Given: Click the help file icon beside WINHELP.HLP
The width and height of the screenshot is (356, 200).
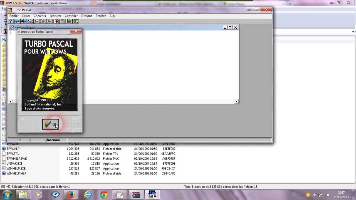Looking at the screenshot, I should click(x=4, y=174).
